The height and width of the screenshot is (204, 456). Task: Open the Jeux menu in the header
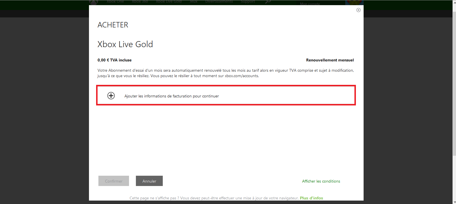(x=193, y=2)
